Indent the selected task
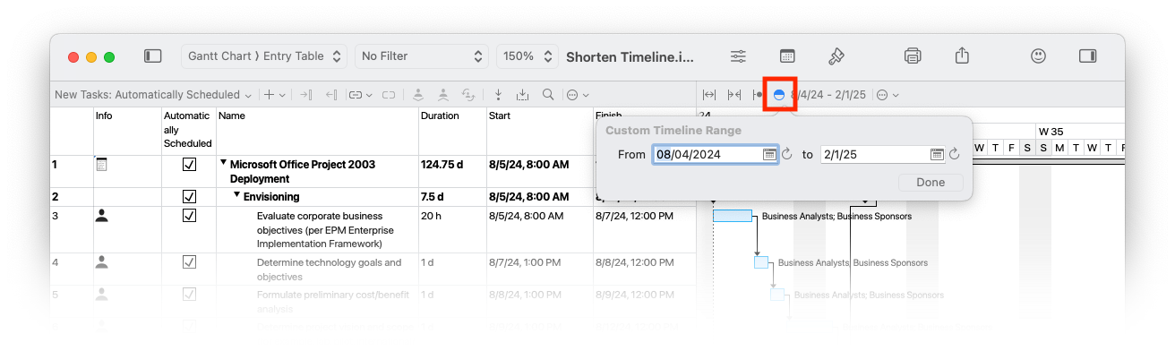The height and width of the screenshot is (351, 1175). click(305, 94)
